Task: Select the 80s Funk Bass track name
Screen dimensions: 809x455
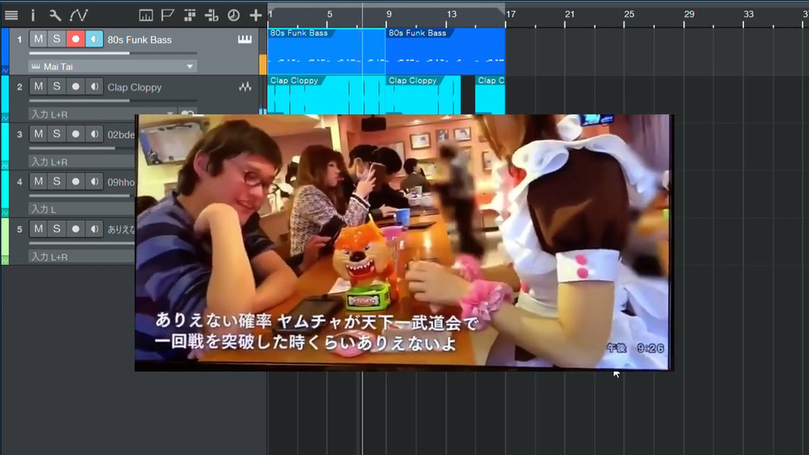Action: pyautogui.click(x=139, y=40)
